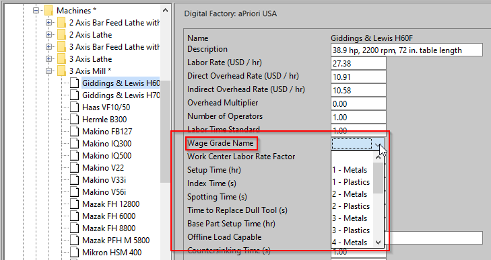Select Makino IQ300 machine

tap(107, 144)
